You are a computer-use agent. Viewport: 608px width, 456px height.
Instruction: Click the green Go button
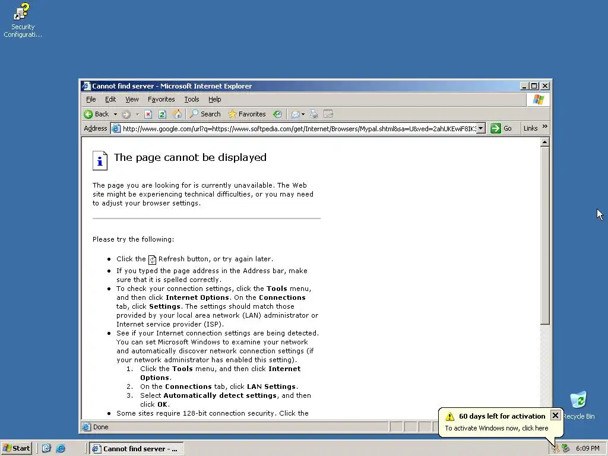tap(501, 128)
